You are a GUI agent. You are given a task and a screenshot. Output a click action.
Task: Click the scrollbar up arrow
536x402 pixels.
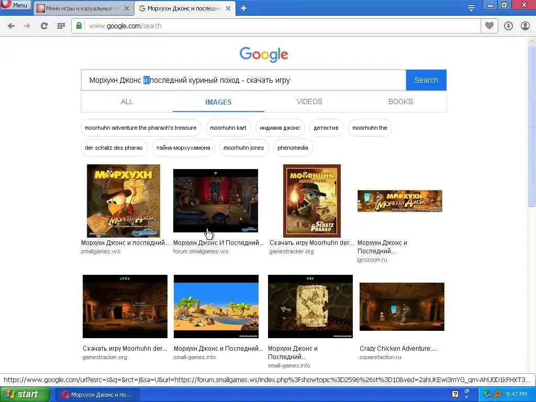[x=532, y=41]
